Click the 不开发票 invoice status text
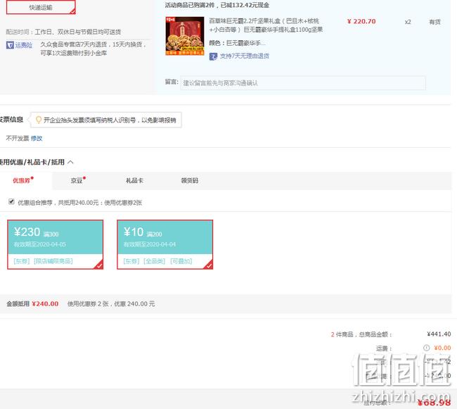 [18, 138]
